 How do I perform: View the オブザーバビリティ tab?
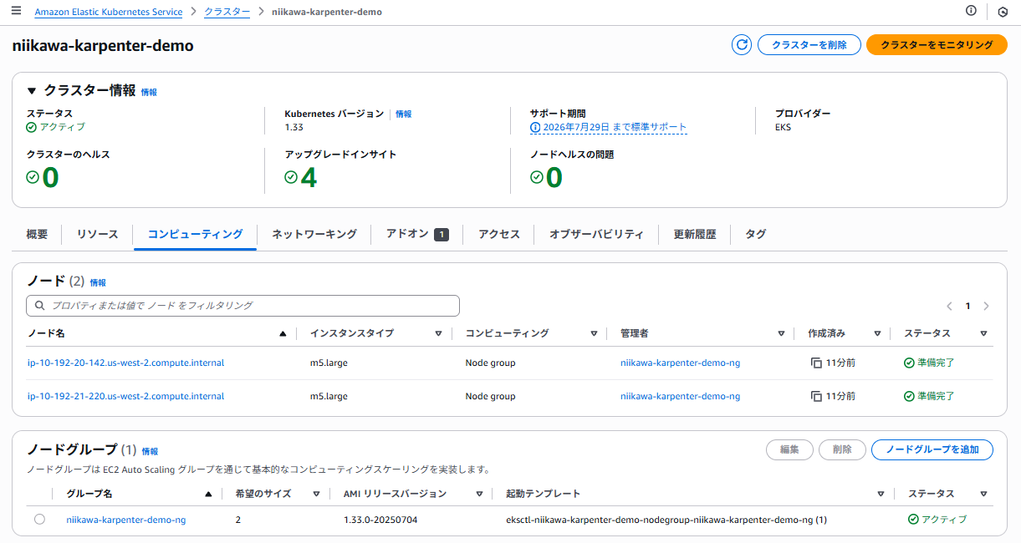596,235
